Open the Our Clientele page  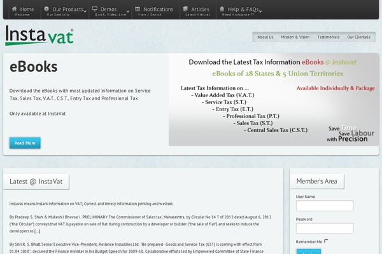click(358, 37)
